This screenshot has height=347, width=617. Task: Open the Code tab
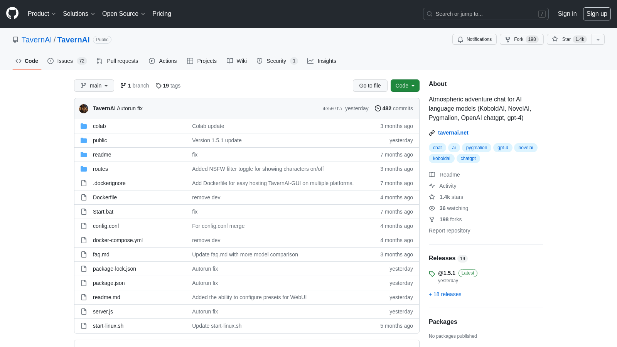click(27, 61)
